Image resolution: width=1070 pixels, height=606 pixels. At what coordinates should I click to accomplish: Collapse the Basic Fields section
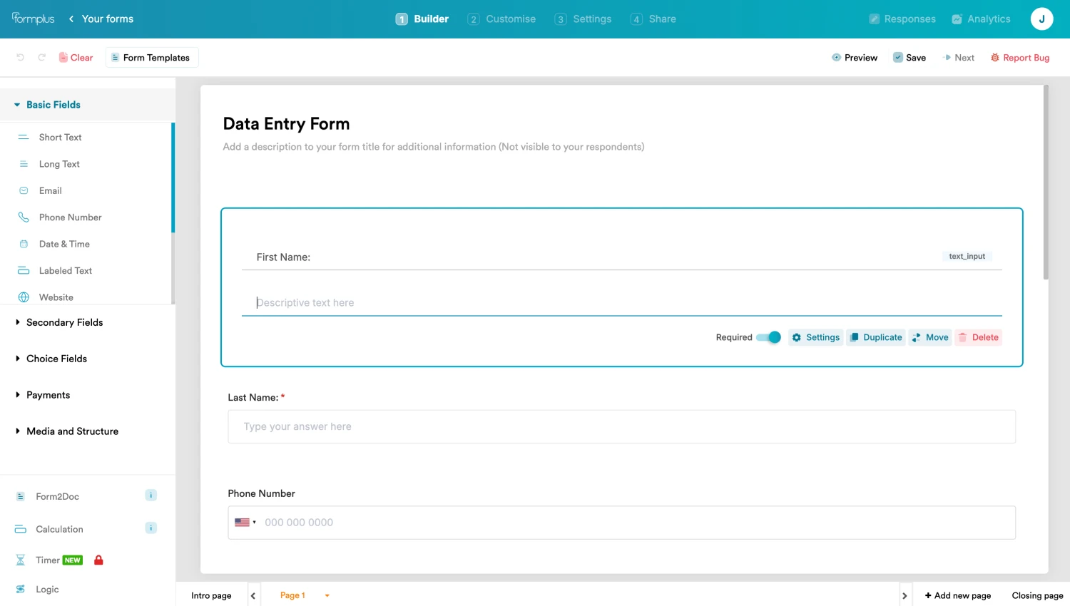[x=53, y=105]
